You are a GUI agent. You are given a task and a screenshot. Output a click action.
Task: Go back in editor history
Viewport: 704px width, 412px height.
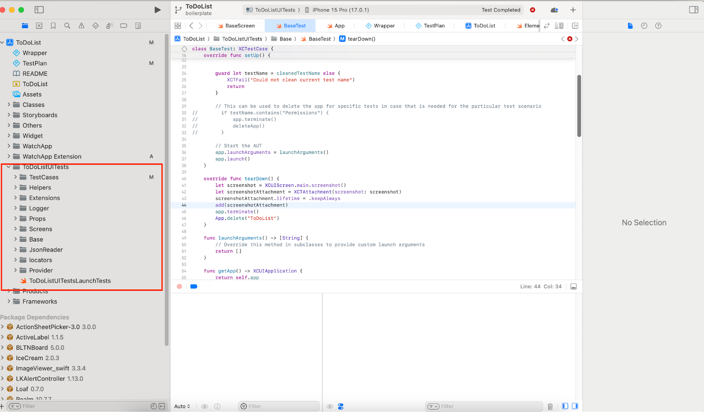[191, 26]
